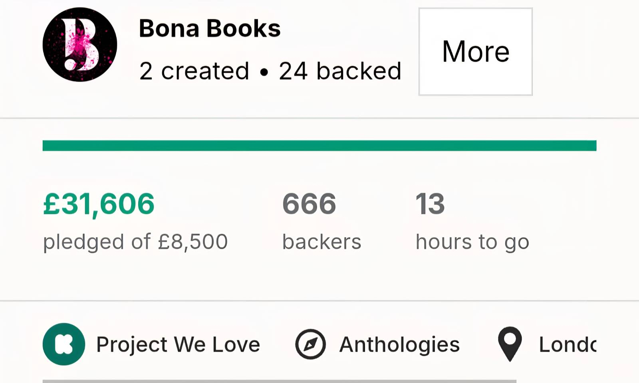639x383 pixels.
Task: Click the compass category icon
Action: [x=310, y=344]
